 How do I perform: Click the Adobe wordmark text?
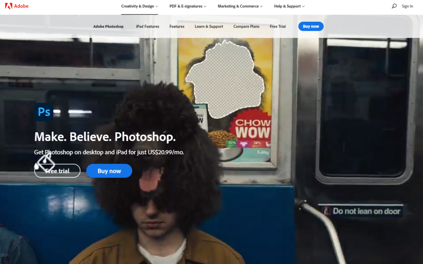tap(21, 6)
